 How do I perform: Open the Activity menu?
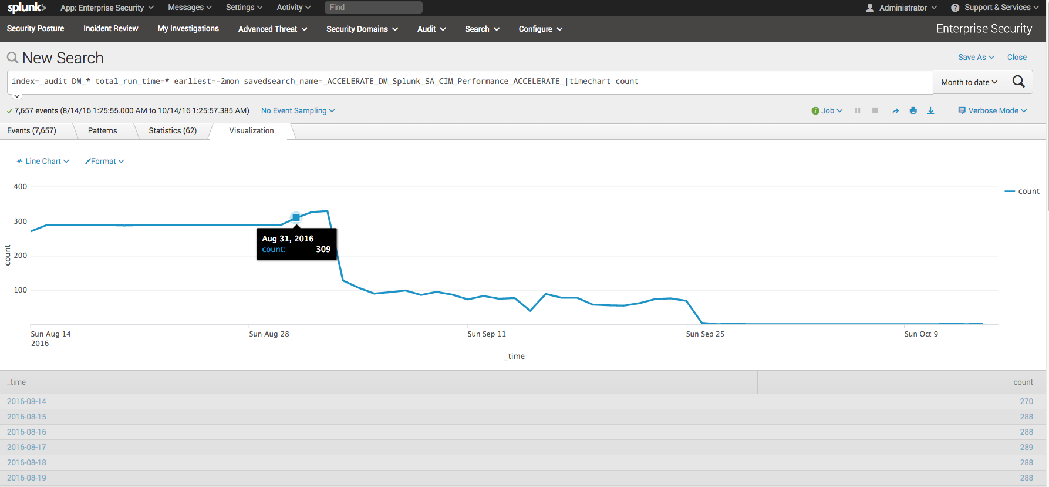tap(294, 8)
